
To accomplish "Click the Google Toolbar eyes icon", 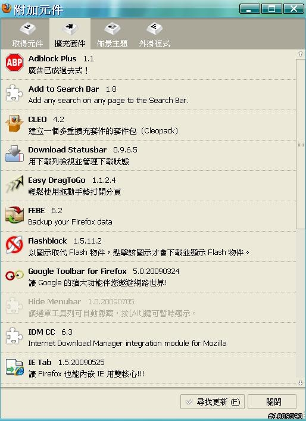I will pos(14,275).
